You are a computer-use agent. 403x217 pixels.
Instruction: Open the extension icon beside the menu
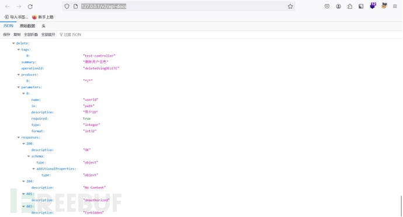pos(384,6)
